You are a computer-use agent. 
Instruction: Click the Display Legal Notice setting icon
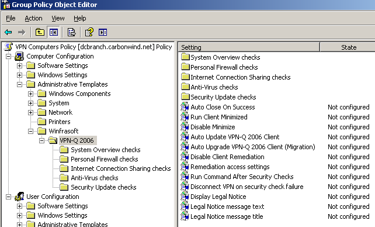tap(185, 197)
